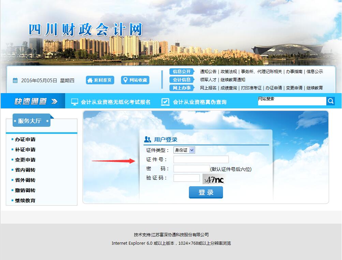Focus the 网站搜索 search box

tap(292, 101)
